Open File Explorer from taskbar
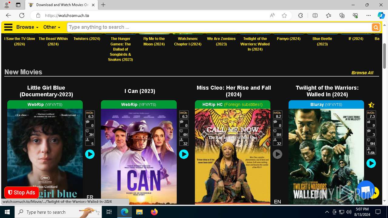This screenshot has width=388, height=218. pyautogui.click(x=139, y=212)
